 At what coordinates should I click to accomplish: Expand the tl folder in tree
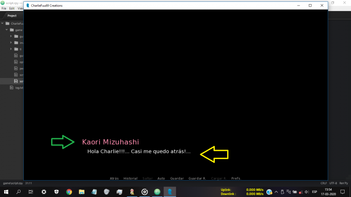point(11,49)
